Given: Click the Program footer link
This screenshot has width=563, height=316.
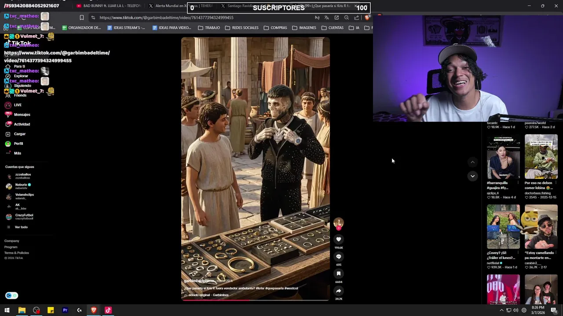Looking at the screenshot, I should (x=11, y=247).
